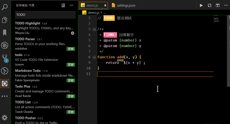Open TODO Highlight manage gear

[73, 33]
